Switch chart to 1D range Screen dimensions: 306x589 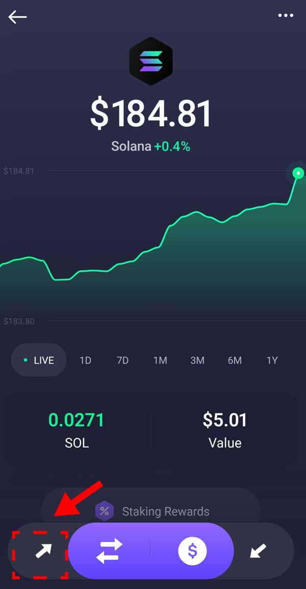[x=85, y=360]
